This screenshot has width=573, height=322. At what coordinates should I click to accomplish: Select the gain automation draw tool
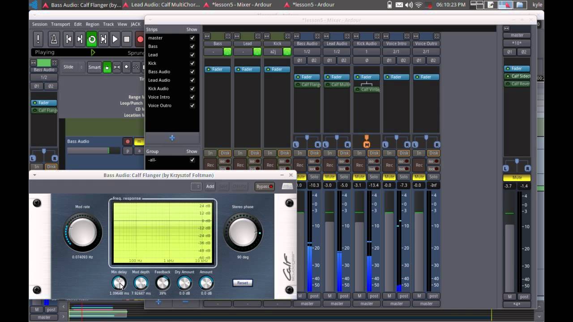click(136, 67)
